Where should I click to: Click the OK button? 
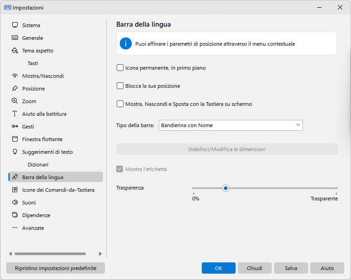(218, 268)
